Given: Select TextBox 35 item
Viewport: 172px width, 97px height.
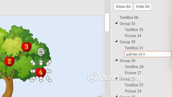Looking at the screenshot, I should tap(134, 30).
